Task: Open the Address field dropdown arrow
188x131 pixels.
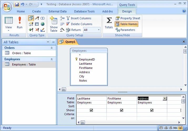Action: (165, 99)
